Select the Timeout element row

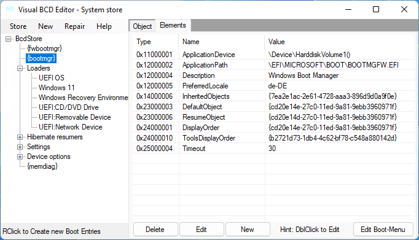(x=273, y=149)
